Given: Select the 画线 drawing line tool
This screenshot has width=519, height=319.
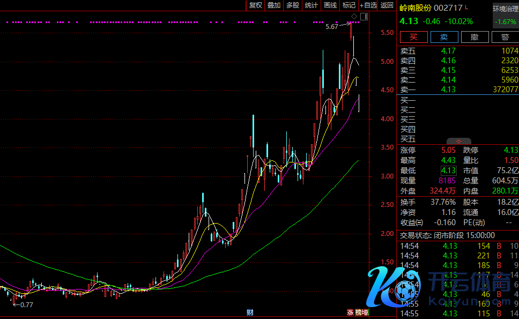Looking at the screenshot, I should 330,5.
